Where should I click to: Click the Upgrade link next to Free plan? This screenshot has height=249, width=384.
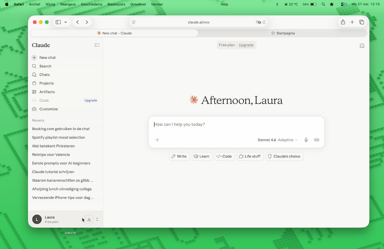tap(246, 45)
